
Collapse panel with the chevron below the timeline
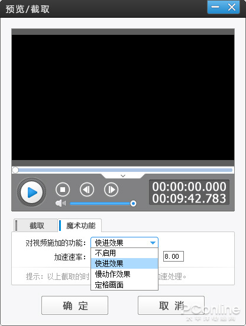(x=123, y=176)
